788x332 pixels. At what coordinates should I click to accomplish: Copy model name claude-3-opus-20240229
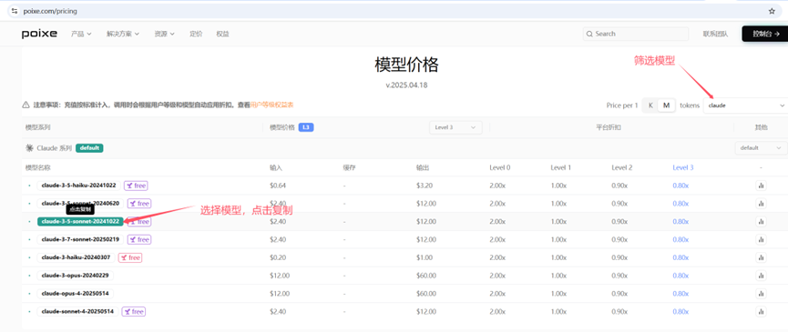[x=76, y=276]
